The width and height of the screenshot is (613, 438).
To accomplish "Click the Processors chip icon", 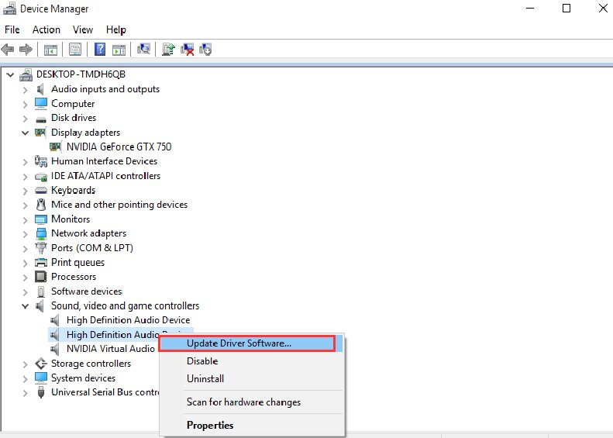I will coord(41,277).
